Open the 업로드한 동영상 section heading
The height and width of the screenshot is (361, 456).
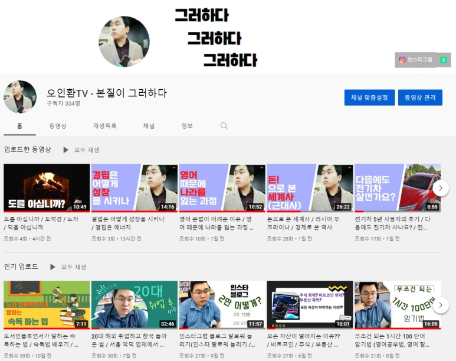click(x=27, y=149)
